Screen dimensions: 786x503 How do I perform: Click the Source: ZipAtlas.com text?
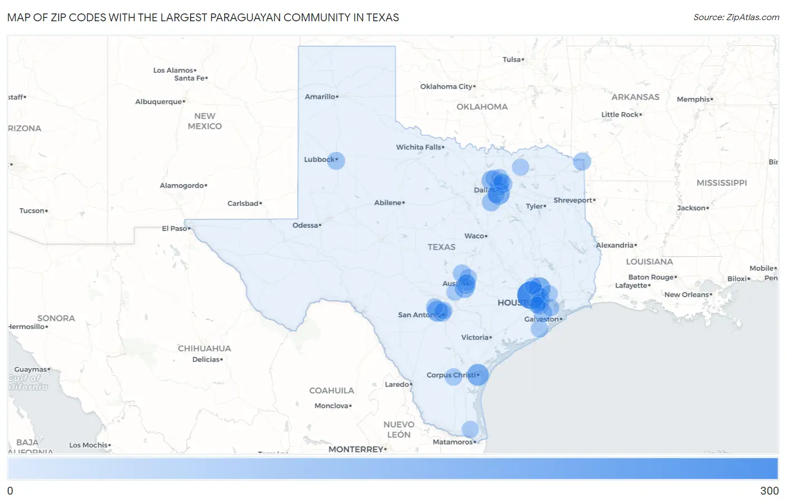point(736,17)
